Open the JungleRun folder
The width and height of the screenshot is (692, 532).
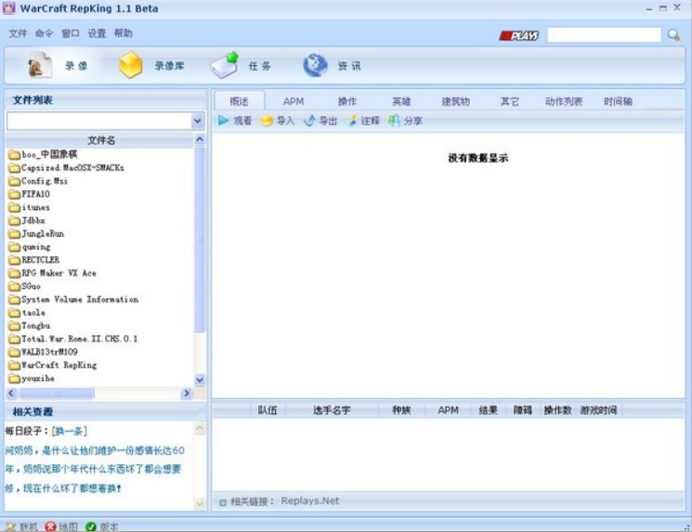[x=36, y=233]
